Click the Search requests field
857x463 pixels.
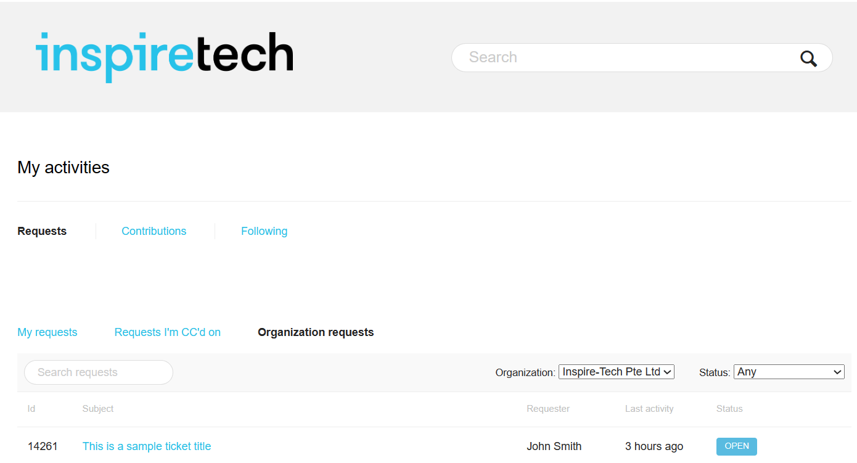tap(99, 372)
